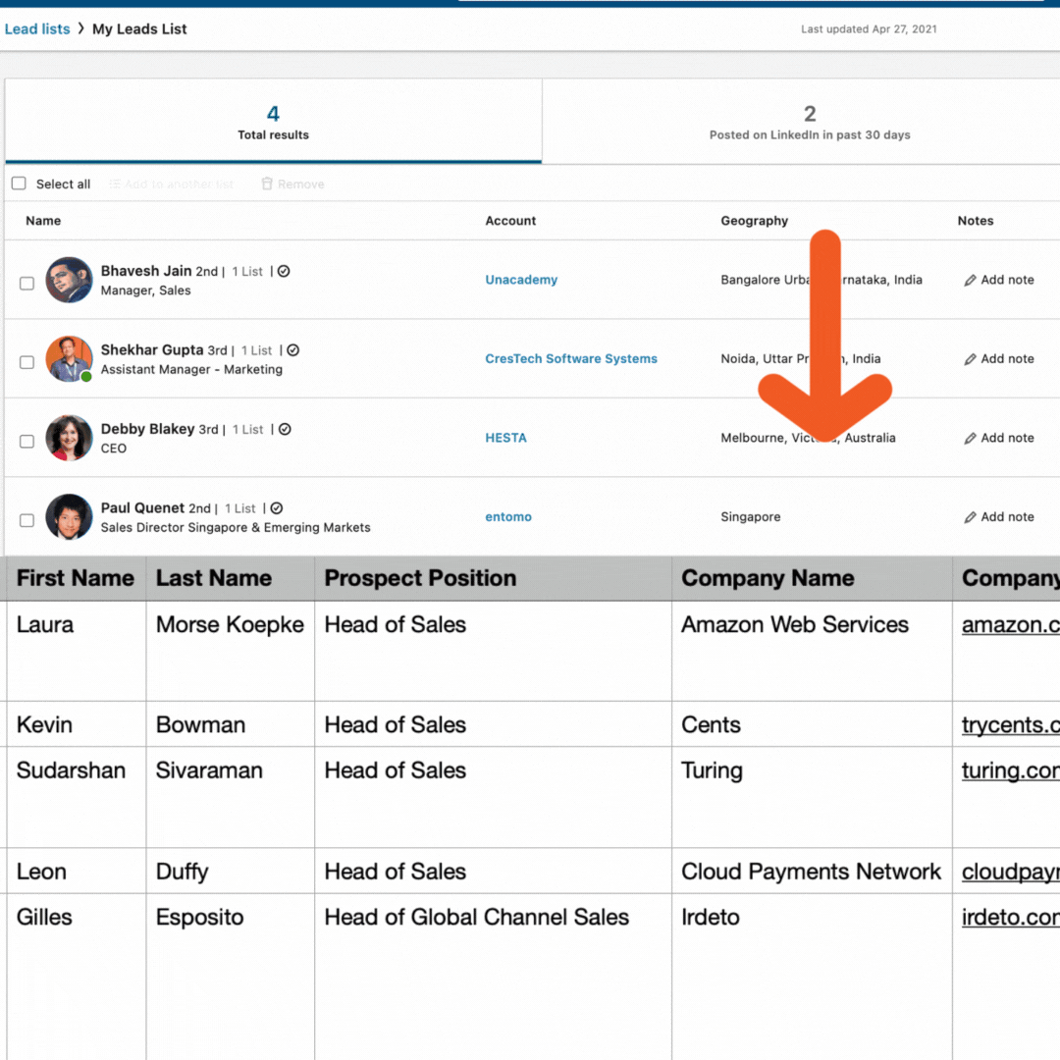Click the Geography column header
Screen dimensions: 1060x1060
[x=755, y=221]
